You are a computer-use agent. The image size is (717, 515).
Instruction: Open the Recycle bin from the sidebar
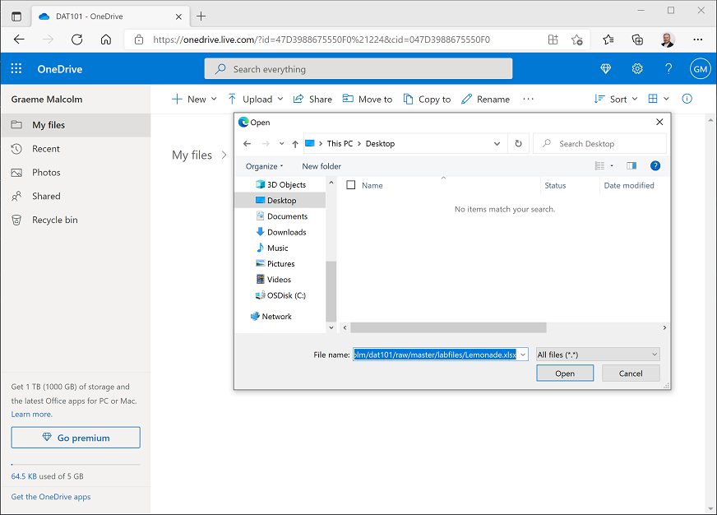pyautogui.click(x=49, y=220)
